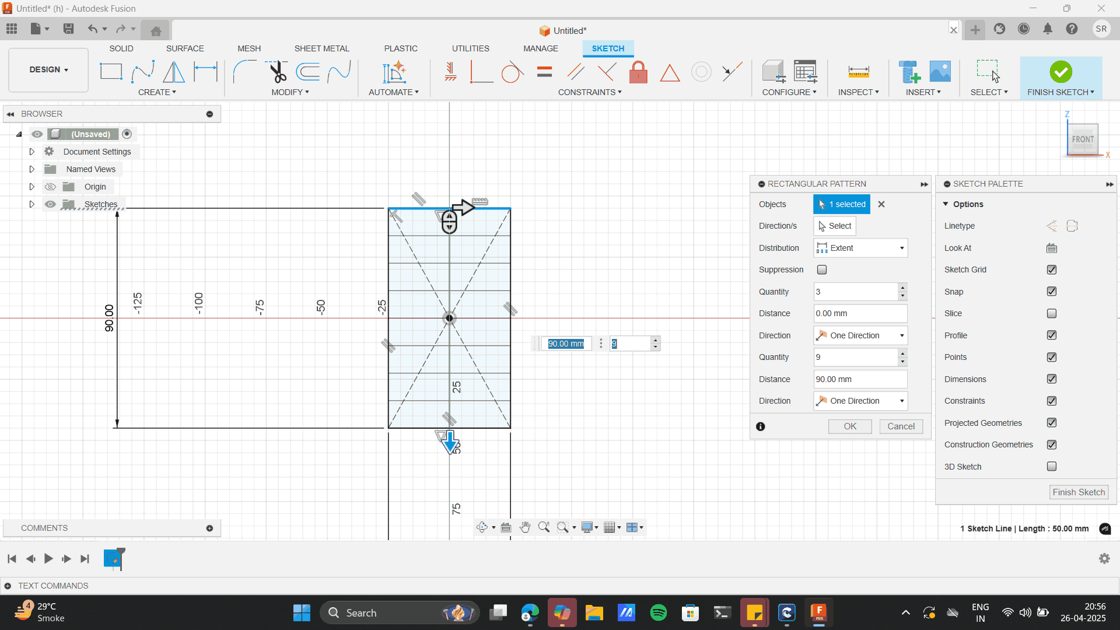Choose the Fit Point Spline tool
The width and height of the screenshot is (1120, 630).
(143, 72)
